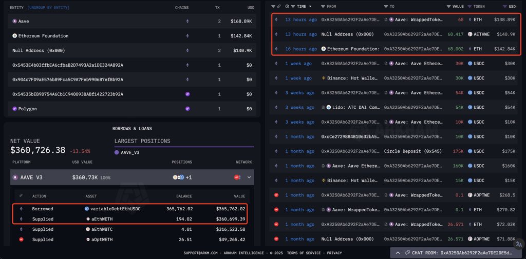The height and width of the screenshot is (259, 526).
Task: Click Ungroup By Entity link
Action: click(x=48, y=7)
